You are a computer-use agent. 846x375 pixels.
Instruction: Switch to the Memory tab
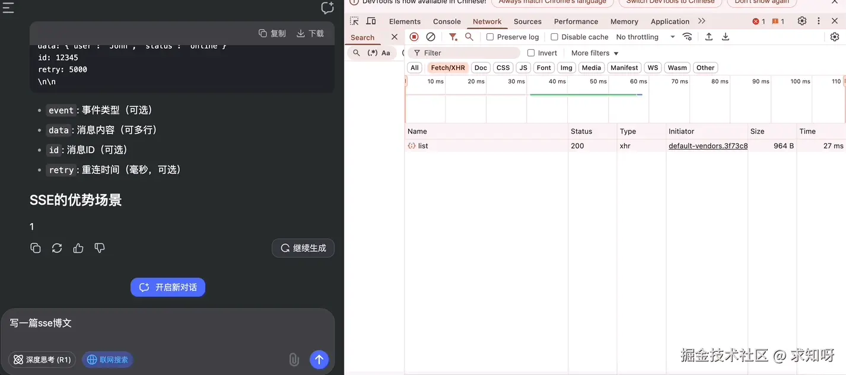click(624, 21)
